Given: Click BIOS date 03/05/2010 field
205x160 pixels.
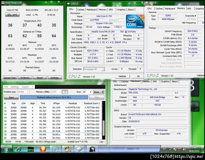Looking at the screenshot, I should click(x=157, y=121).
